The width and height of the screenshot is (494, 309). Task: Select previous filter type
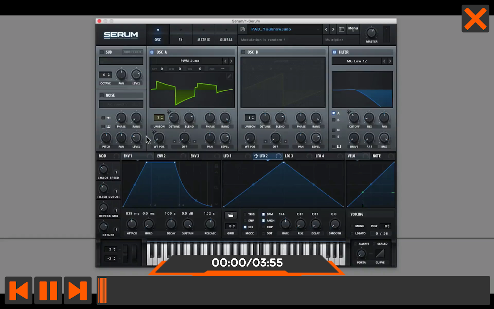(384, 61)
